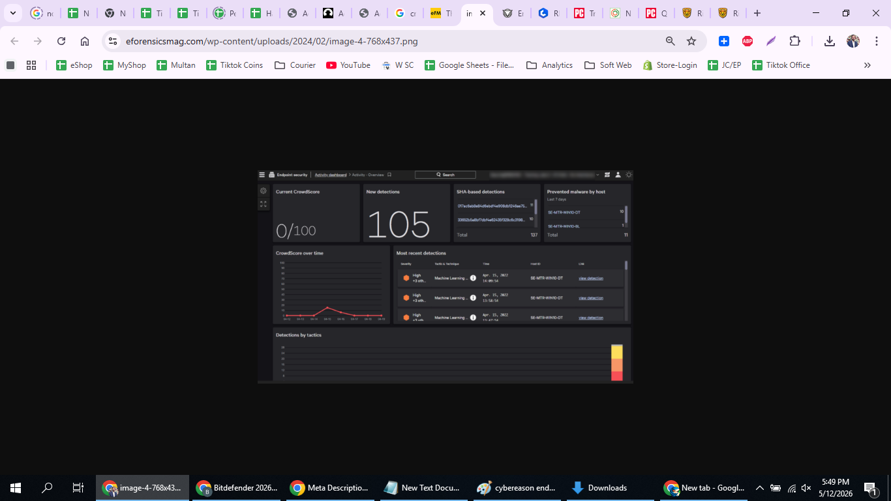The image size is (891, 501).
Task: Go back to the previous page
Action: pos(14,41)
